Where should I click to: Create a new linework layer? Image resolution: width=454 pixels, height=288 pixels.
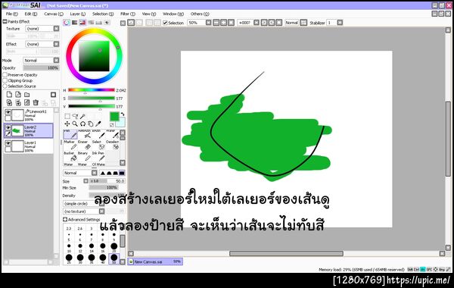[x=18, y=95]
